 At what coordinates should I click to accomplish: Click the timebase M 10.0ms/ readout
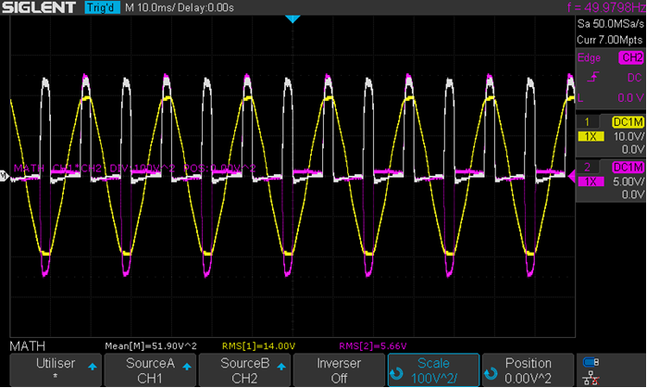[150, 7]
